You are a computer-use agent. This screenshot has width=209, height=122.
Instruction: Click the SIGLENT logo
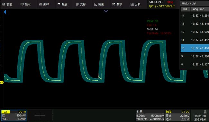point(156,2)
